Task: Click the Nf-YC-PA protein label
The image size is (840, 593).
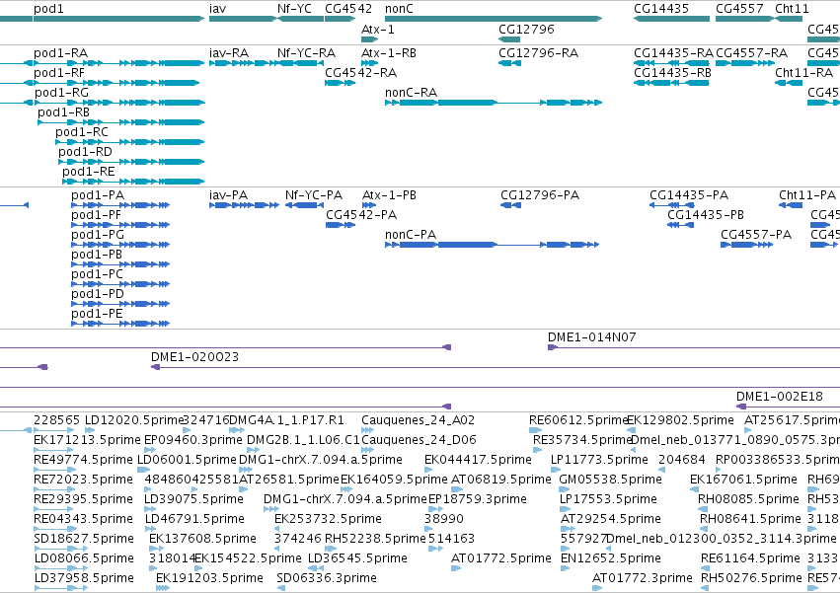Action: [x=314, y=195]
